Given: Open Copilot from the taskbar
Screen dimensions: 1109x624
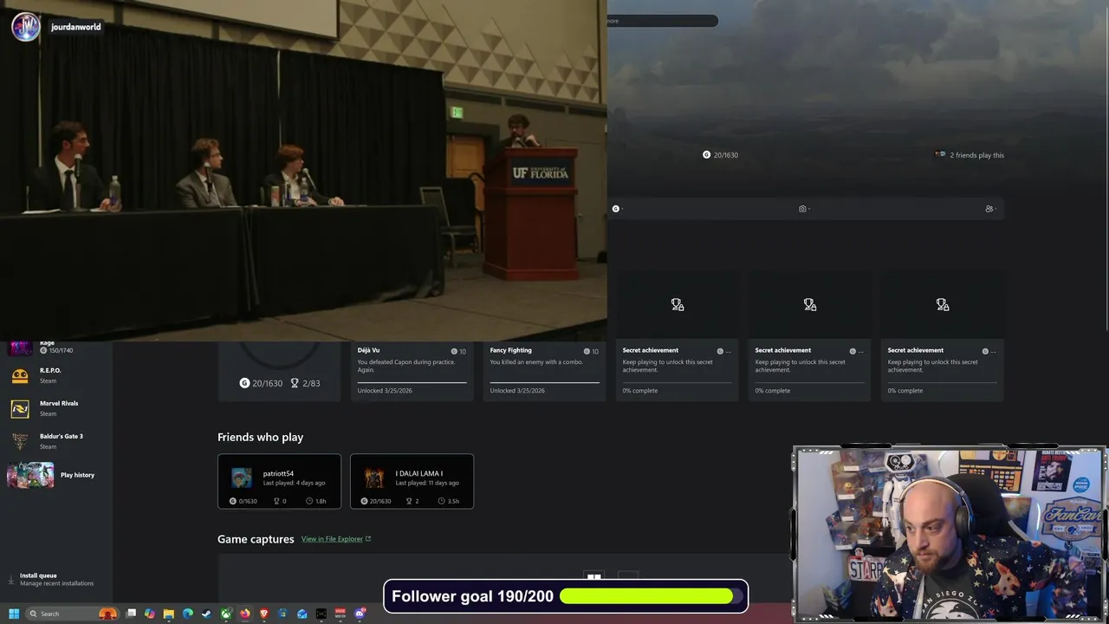Looking at the screenshot, I should 150,614.
